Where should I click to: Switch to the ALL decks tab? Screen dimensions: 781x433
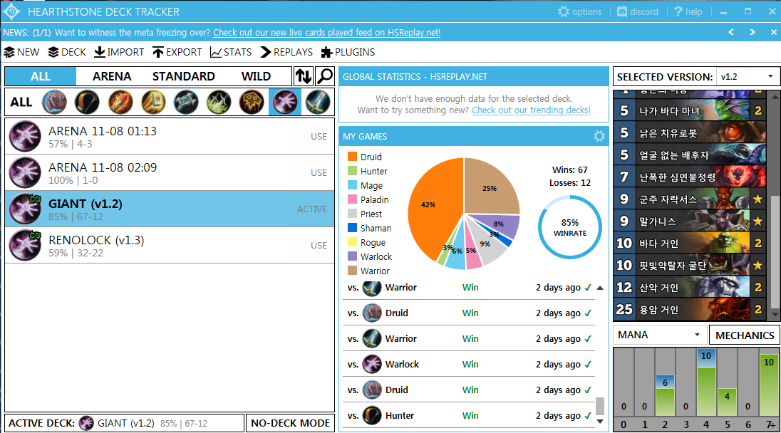[x=41, y=76]
